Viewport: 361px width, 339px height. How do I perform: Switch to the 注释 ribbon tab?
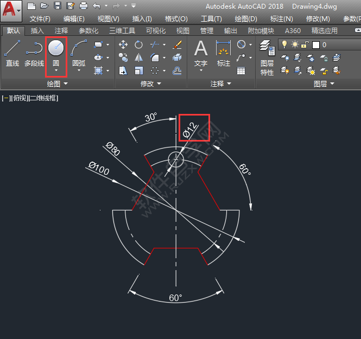[x=61, y=31]
